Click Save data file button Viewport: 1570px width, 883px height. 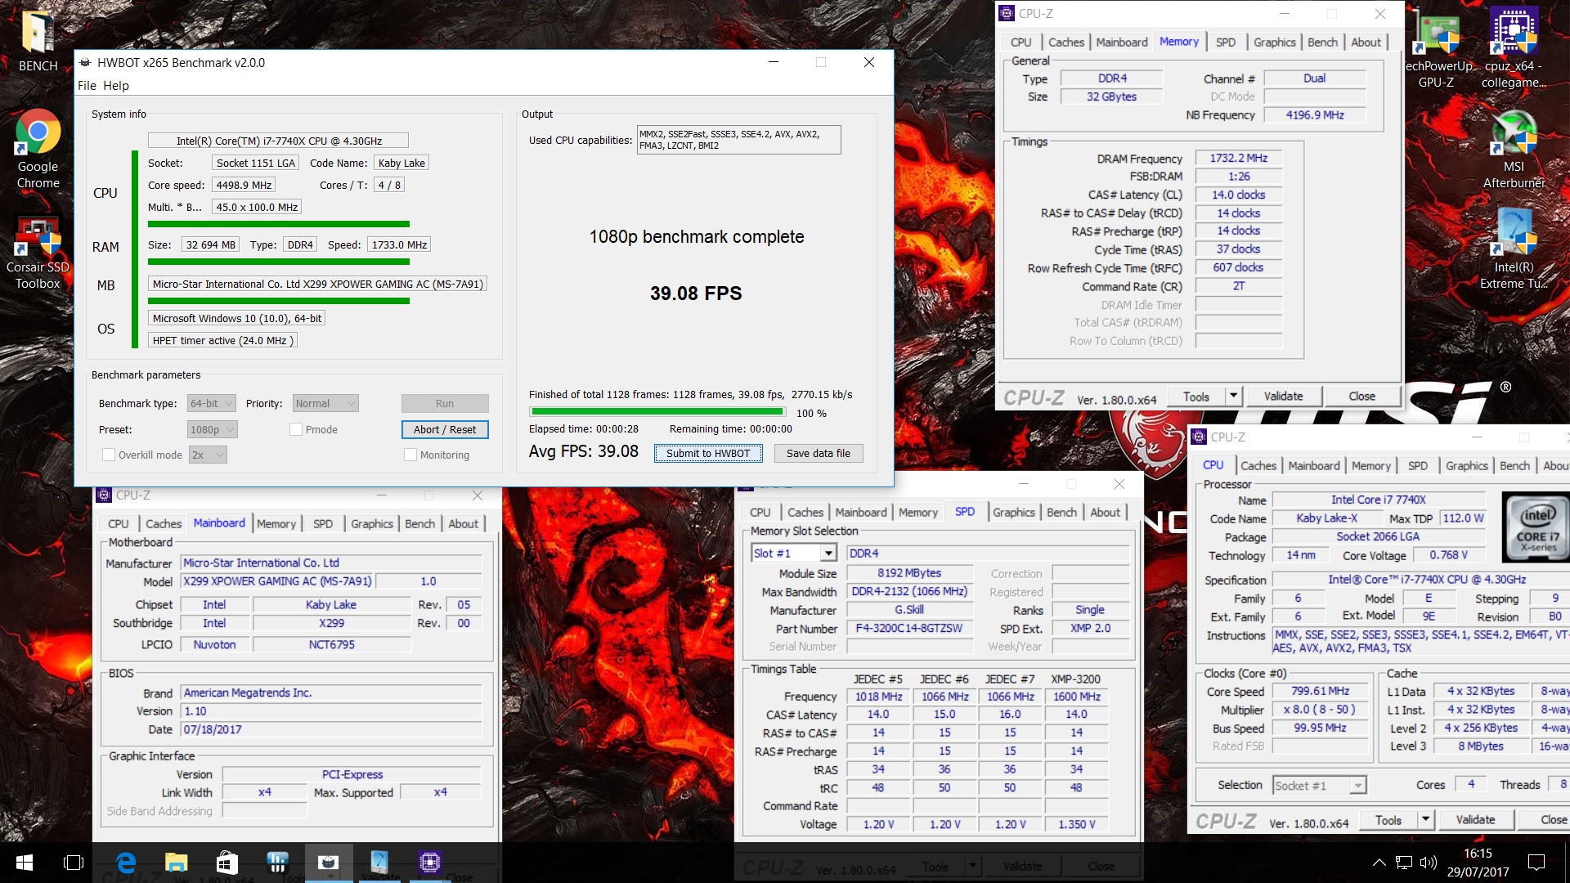[818, 453]
